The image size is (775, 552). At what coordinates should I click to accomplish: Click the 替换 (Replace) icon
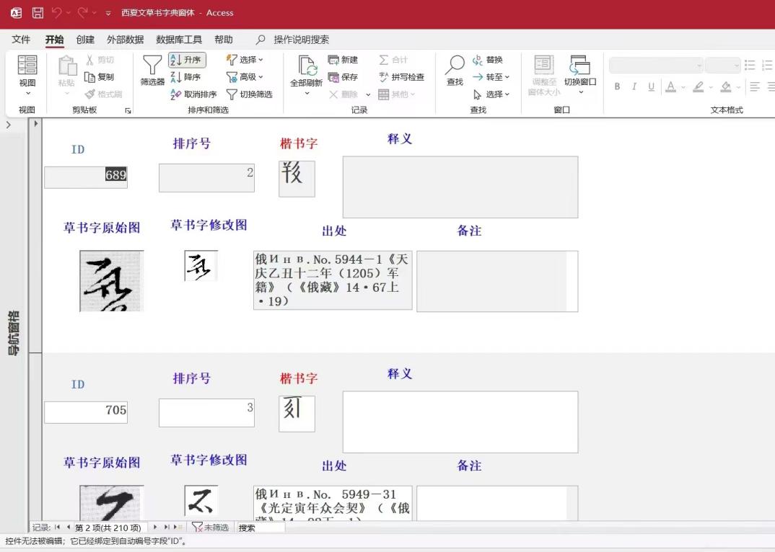(x=487, y=60)
